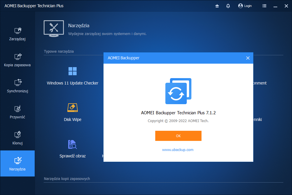The image size is (292, 195).
Task: Open the hamburger menu in title bar
Action: click(264, 6)
